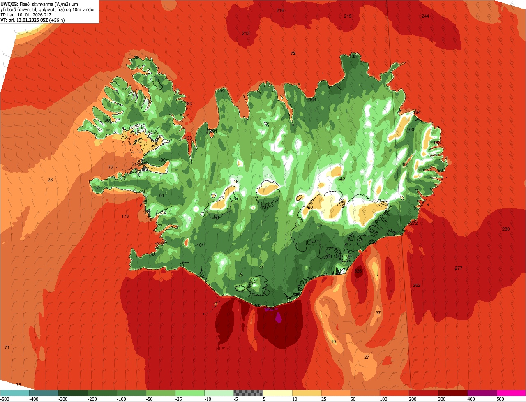The image size is (526, 402).
Task: Click the map value '16' in central Iceland
Action: tap(236, 182)
